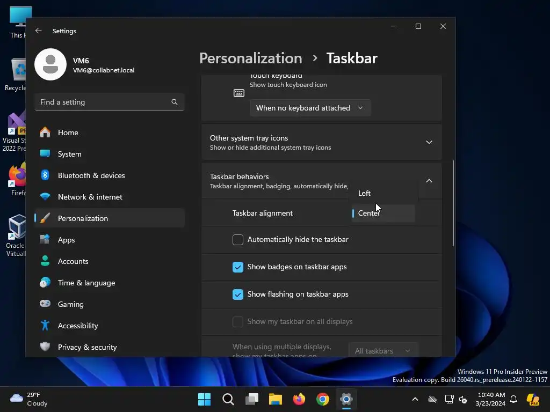Viewport: 550px width, 412px height.
Task: Minimize the Settings window
Action: coord(394,26)
